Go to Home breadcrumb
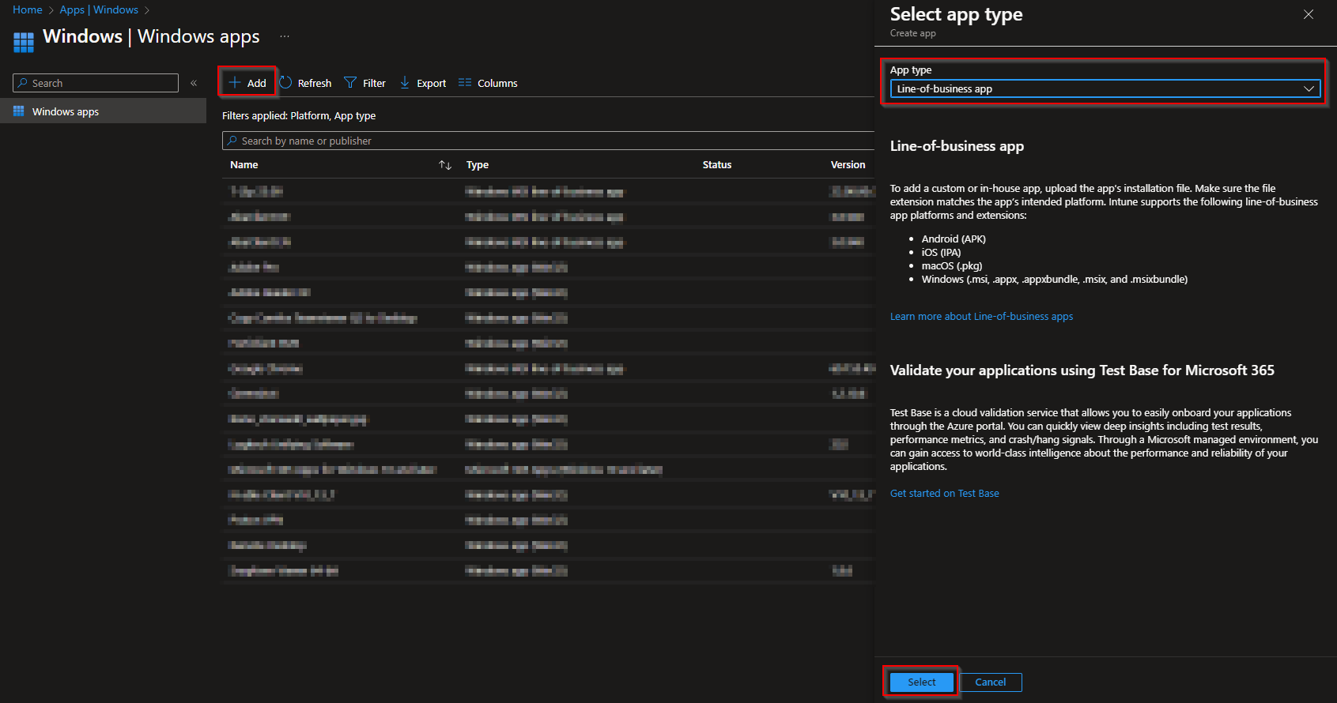 click(28, 9)
